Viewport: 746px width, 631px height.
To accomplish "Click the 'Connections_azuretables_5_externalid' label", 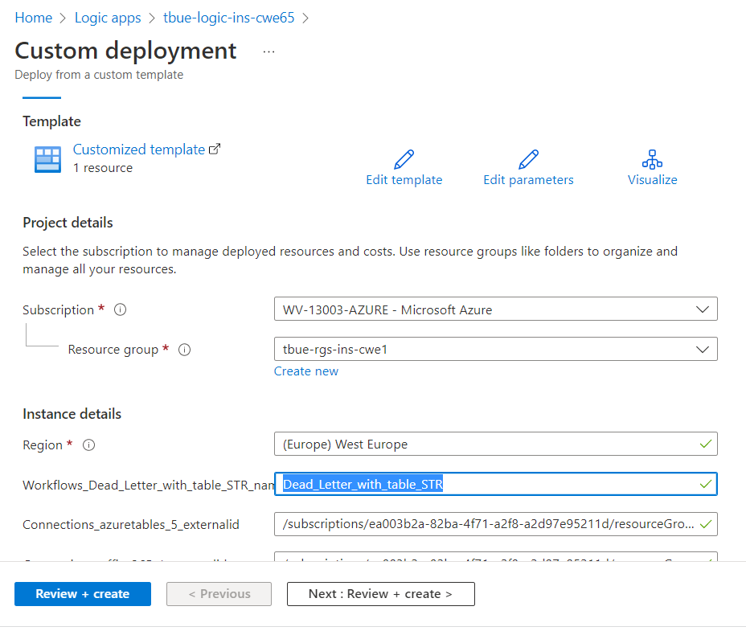I will click(131, 524).
